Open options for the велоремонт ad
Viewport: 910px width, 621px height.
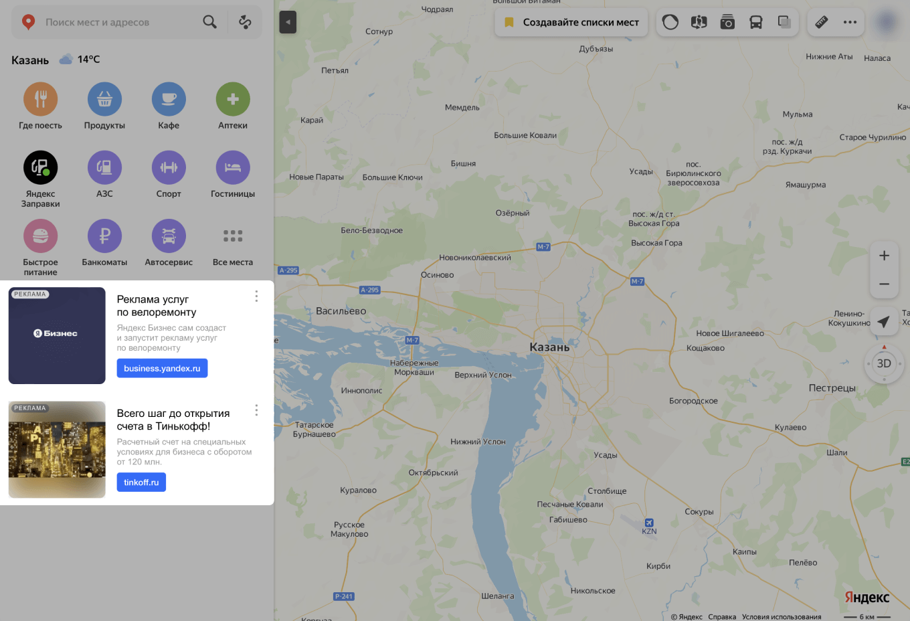pyautogui.click(x=256, y=296)
